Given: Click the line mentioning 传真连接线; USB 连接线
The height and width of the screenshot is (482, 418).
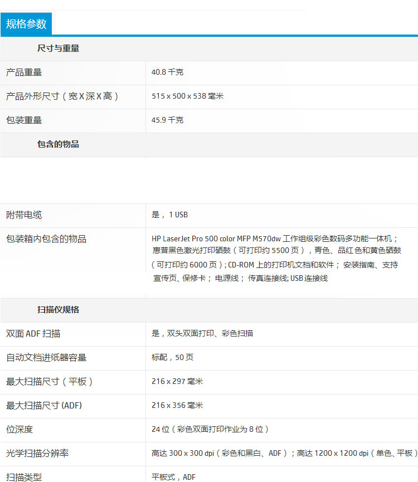Looking at the screenshot, I should [240, 279].
